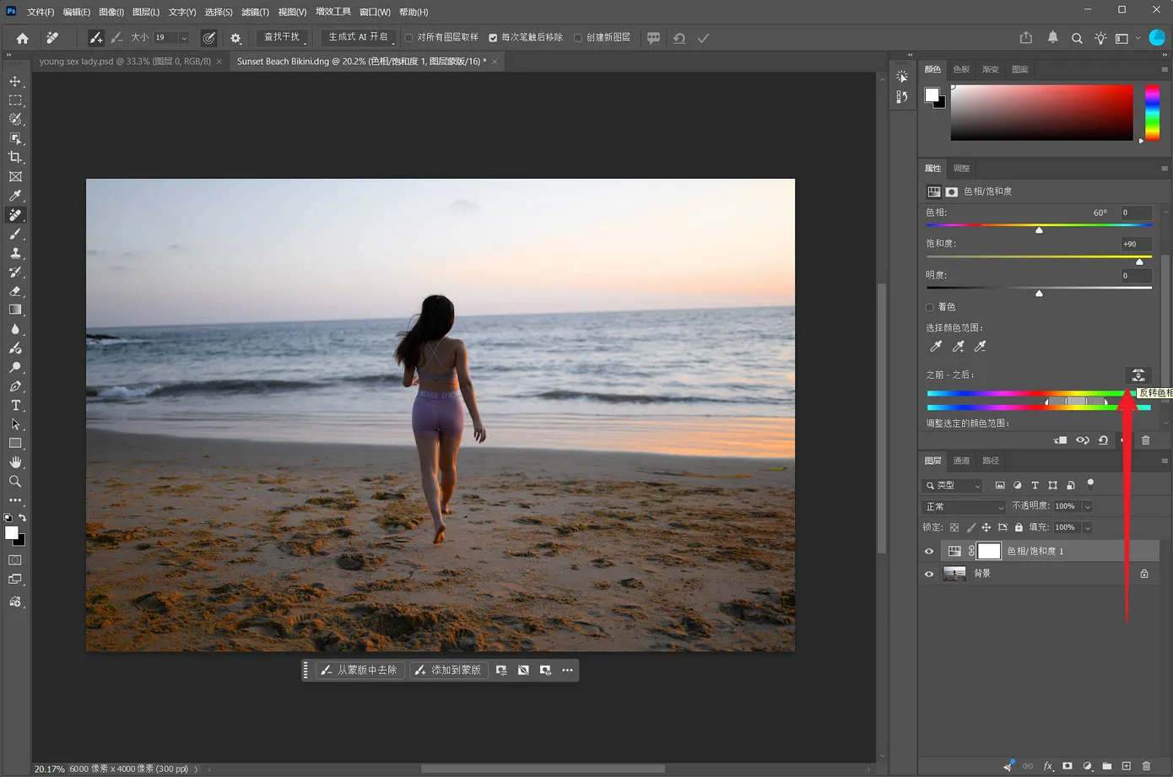Select the Hand tool

pyautogui.click(x=15, y=462)
